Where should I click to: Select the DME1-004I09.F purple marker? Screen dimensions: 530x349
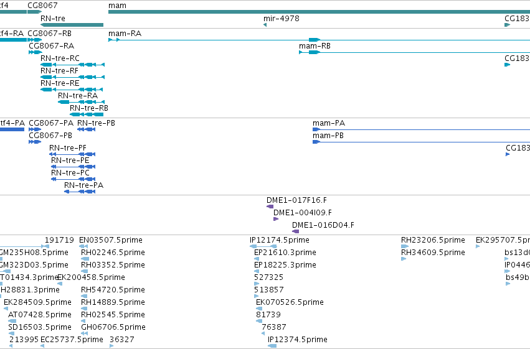pyautogui.click(x=276, y=219)
